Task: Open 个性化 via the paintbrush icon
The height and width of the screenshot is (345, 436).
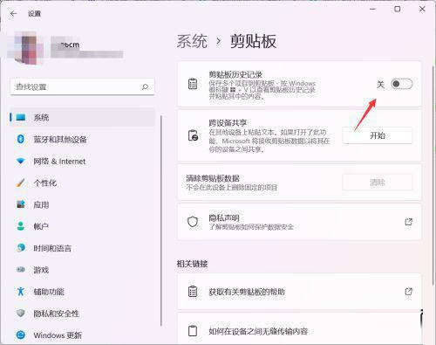Action: tap(20, 183)
